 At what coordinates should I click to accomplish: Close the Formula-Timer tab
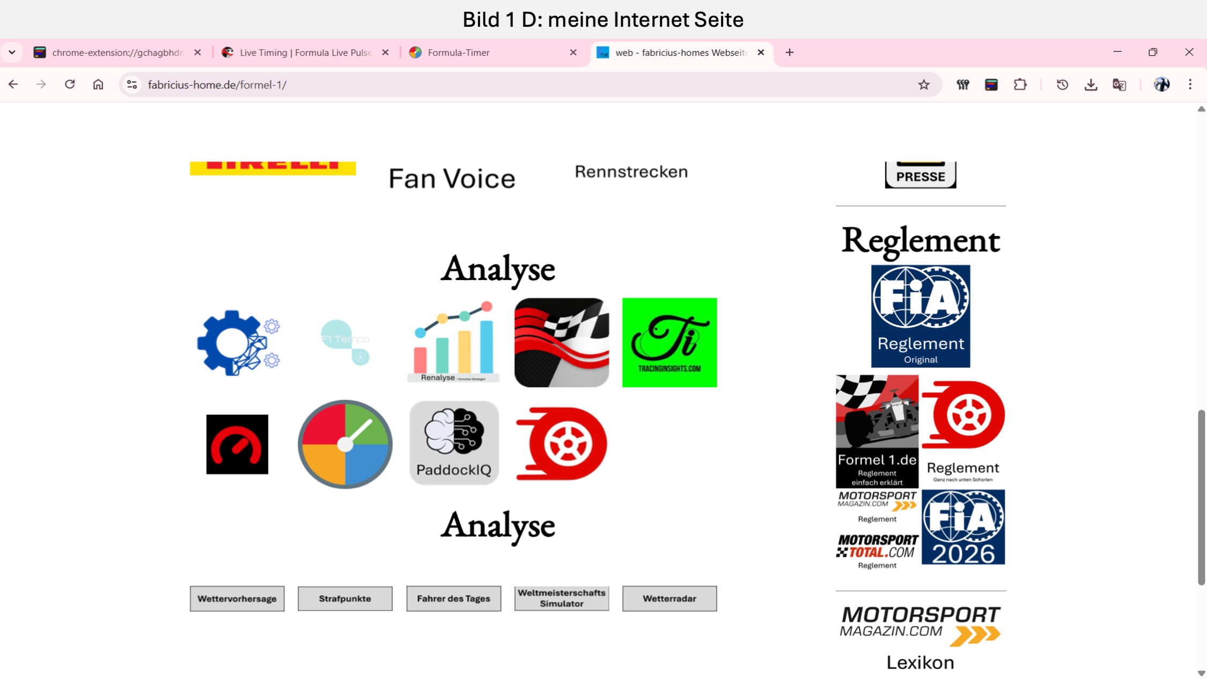click(573, 53)
